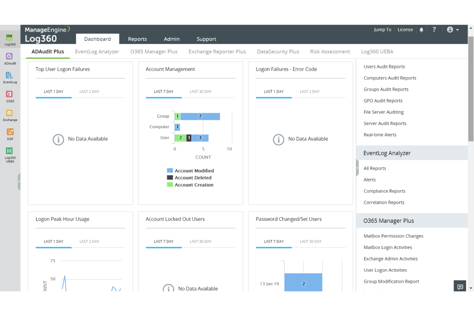
Task: Open Correlation Reports link
Action: (384, 202)
